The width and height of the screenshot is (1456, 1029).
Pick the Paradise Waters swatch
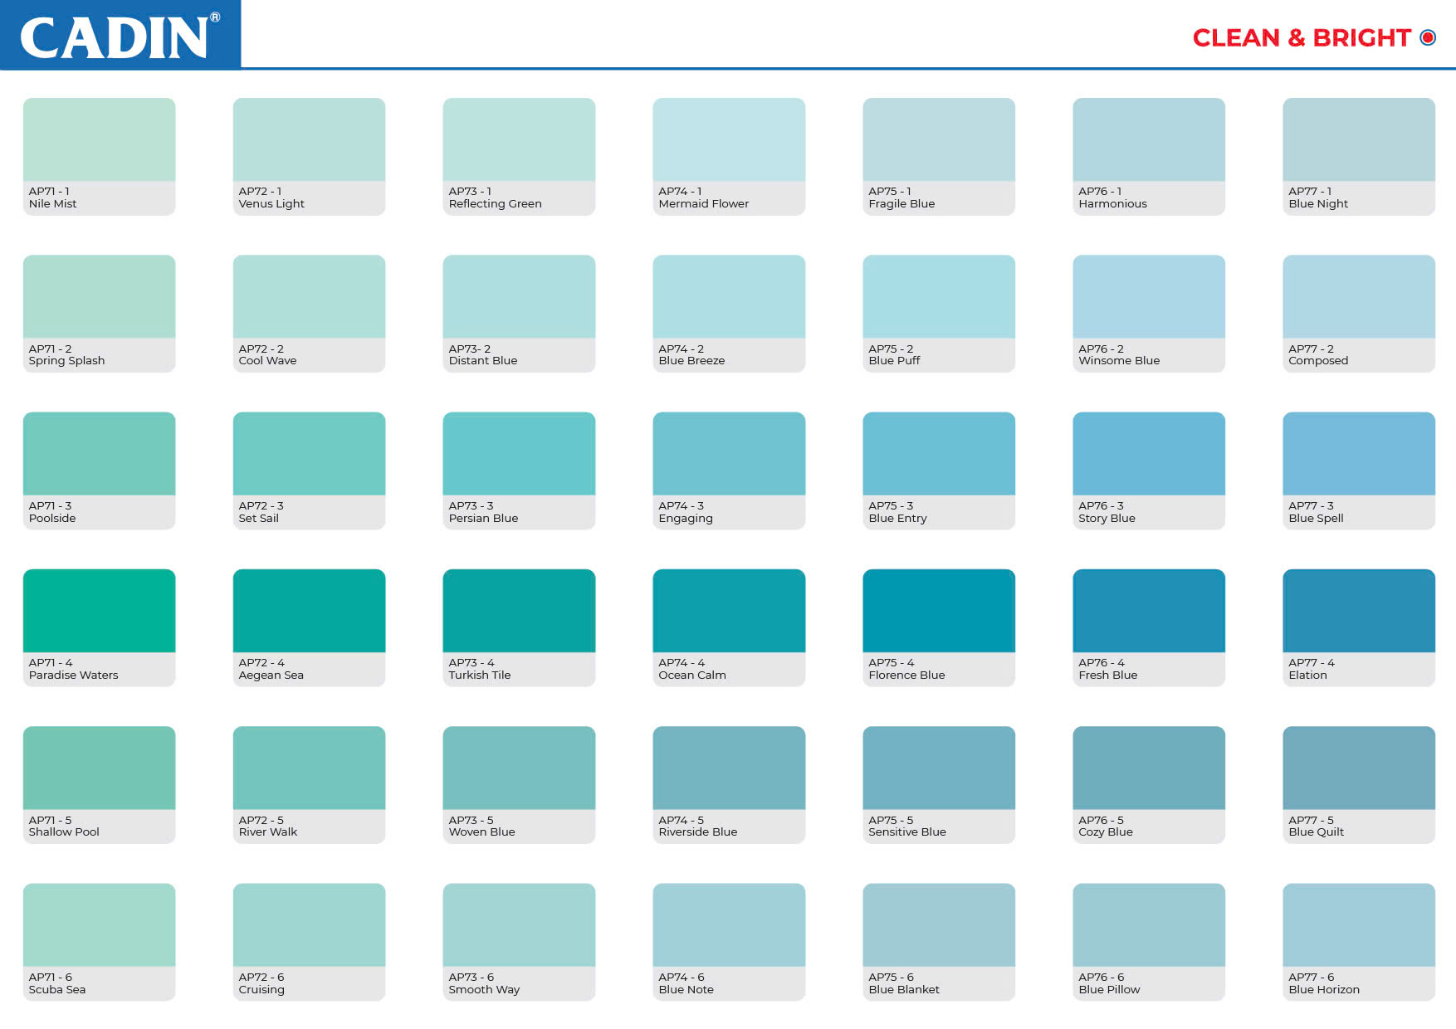pyautogui.click(x=99, y=611)
